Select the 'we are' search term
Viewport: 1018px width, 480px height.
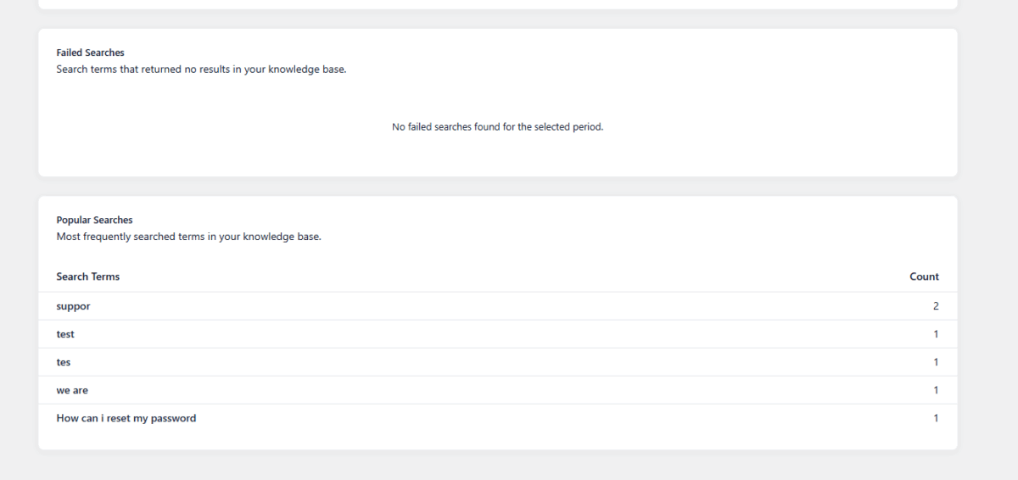coord(72,390)
